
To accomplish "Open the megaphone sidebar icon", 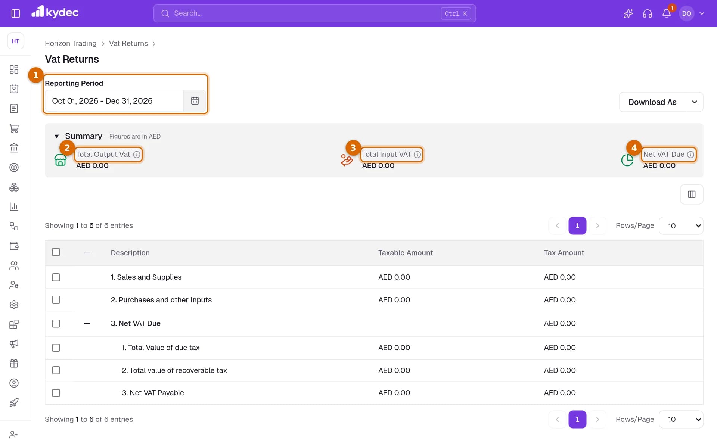I will click(14, 344).
